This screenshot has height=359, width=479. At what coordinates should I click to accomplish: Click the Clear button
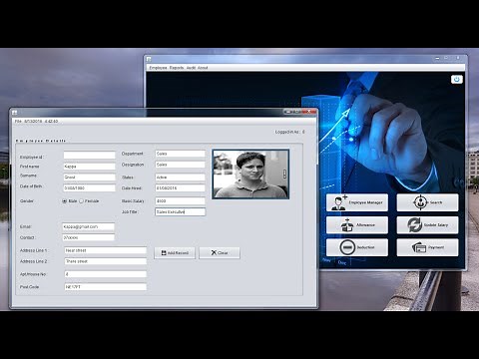pyautogui.click(x=220, y=253)
